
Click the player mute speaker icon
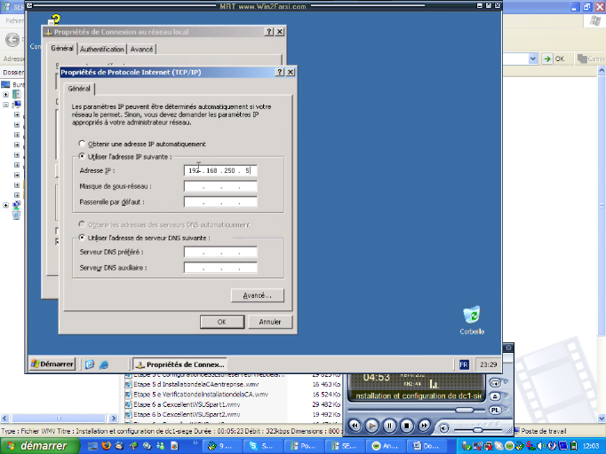click(x=443, y=428)
